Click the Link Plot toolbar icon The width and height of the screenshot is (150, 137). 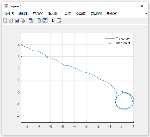[31, 20]
